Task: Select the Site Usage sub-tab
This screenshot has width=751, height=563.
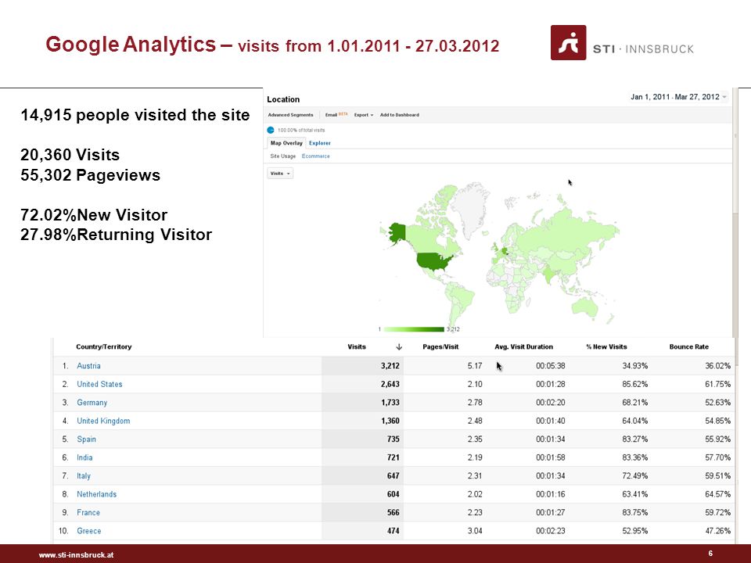Action: 282,156
